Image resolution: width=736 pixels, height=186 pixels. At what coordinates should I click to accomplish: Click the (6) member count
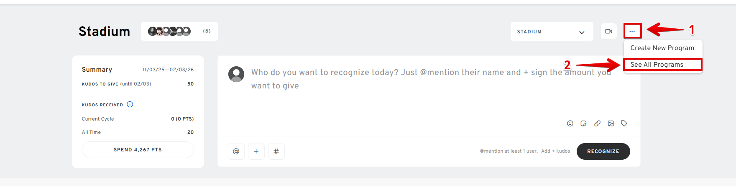[207, 31]
